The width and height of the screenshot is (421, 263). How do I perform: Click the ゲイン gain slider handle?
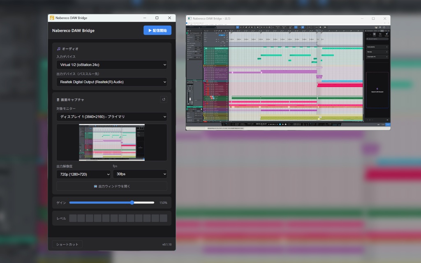click(132, 203)
